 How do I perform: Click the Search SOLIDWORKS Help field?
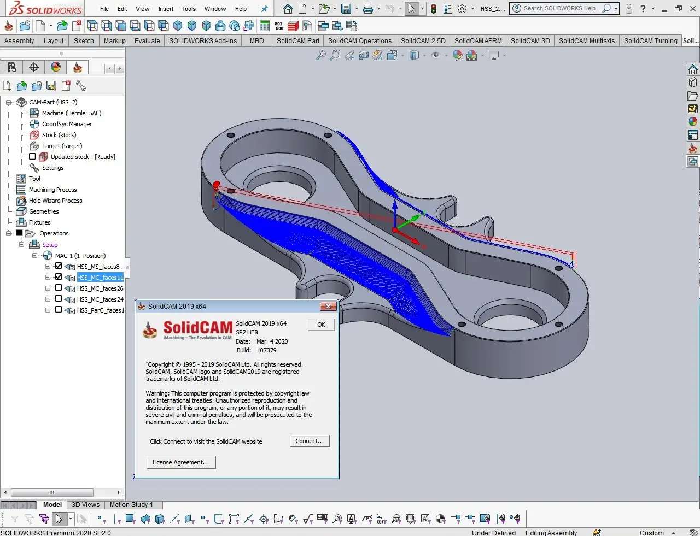[559, 9]
